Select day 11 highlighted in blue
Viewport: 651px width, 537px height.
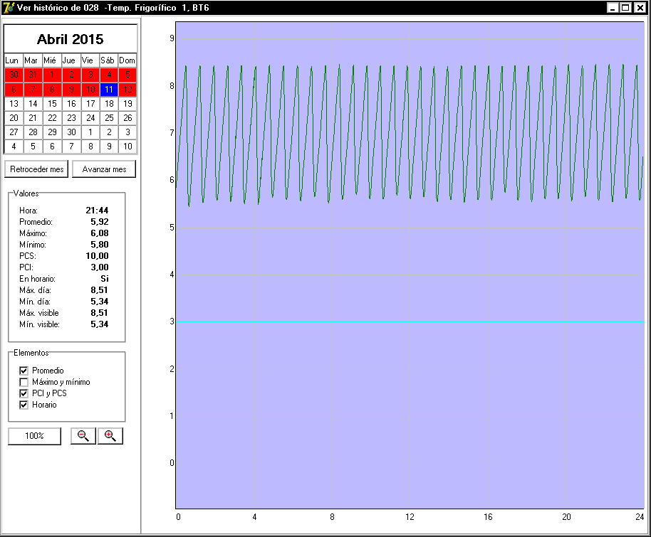[109, 89]
